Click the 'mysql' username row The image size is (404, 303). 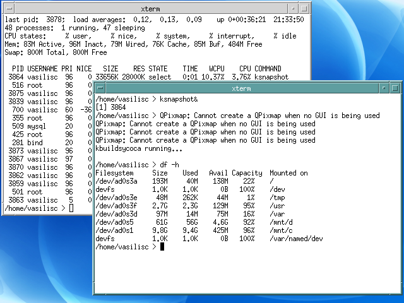[x=37, y=126]
